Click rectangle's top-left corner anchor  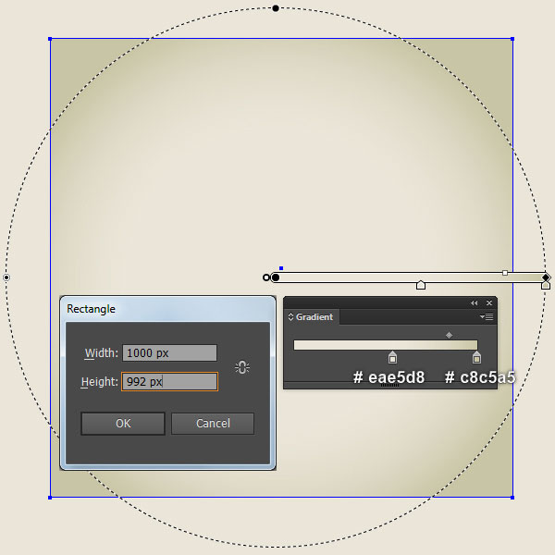pyautogui.click(x=50, y=39)
